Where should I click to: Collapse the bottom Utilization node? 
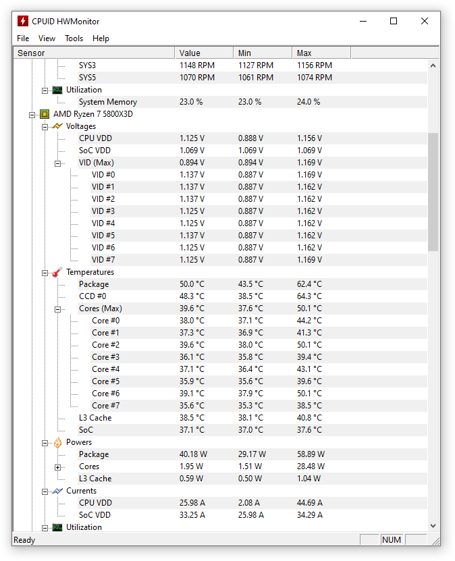(x=45, y=528)
